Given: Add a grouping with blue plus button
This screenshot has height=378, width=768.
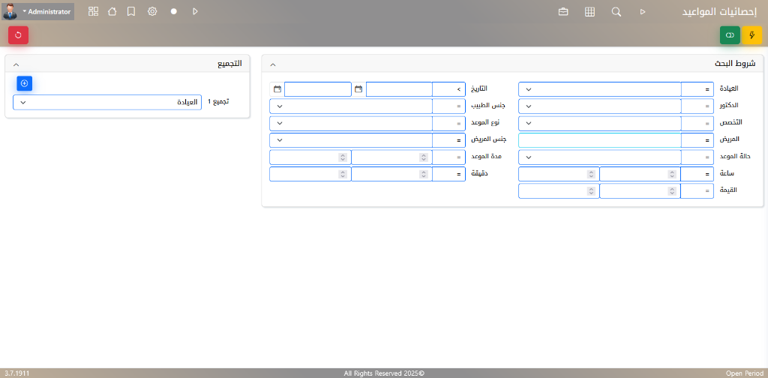Looking at the screenshot, I should click(24, 83).
